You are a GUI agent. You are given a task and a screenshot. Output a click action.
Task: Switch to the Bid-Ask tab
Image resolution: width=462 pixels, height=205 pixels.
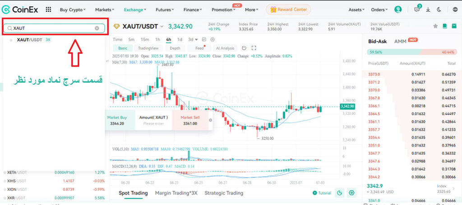[378, 41]
